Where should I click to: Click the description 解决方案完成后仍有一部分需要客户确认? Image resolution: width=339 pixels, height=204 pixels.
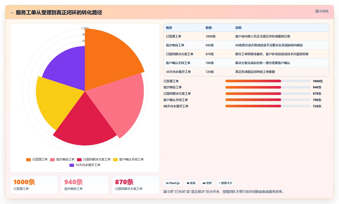tap(263, 63)
